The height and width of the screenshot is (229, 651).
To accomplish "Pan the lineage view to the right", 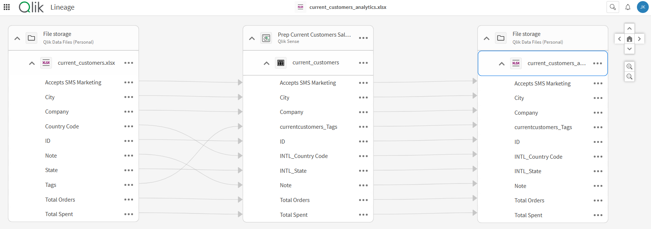I will (x=639, y=39).
